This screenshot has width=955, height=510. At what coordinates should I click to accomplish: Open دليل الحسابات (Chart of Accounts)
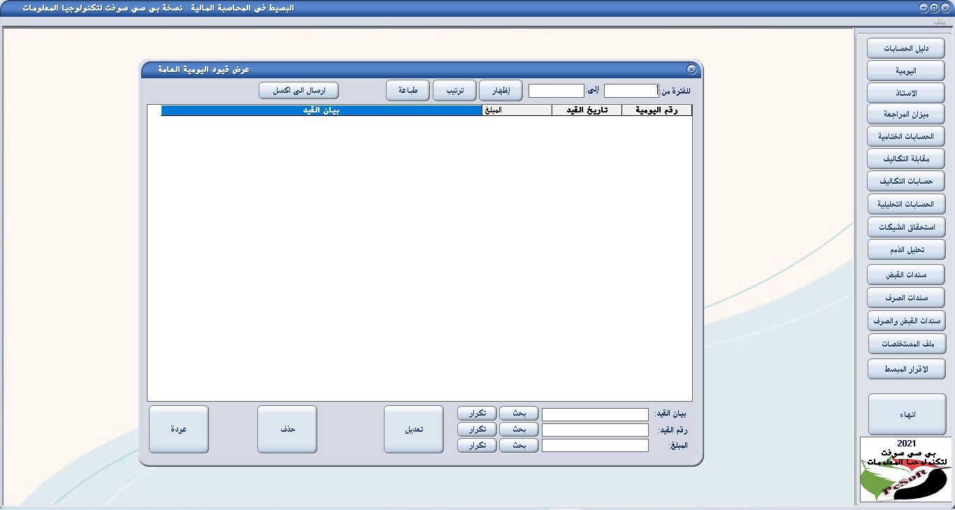(x=906, y=48)
